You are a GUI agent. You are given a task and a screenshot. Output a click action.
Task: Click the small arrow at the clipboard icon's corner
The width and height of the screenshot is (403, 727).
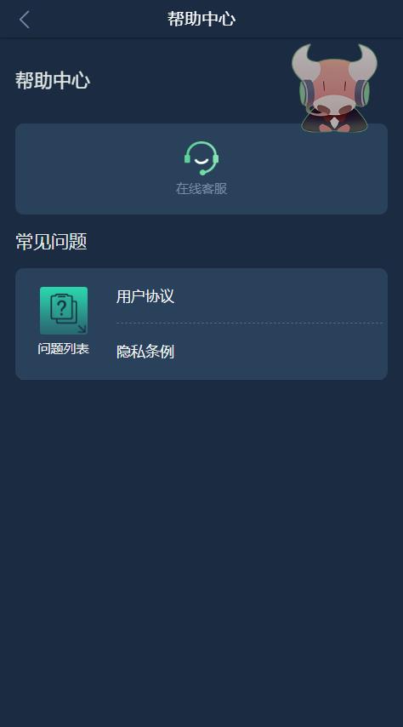[x=82, y=329]
